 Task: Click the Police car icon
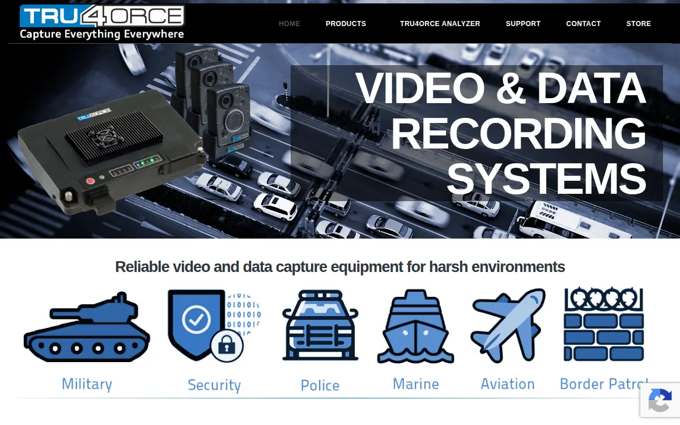coord(320,326)
